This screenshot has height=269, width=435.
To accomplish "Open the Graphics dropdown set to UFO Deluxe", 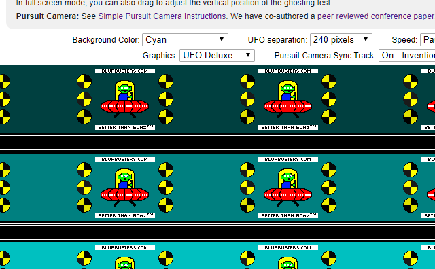I will pos(217,55).
